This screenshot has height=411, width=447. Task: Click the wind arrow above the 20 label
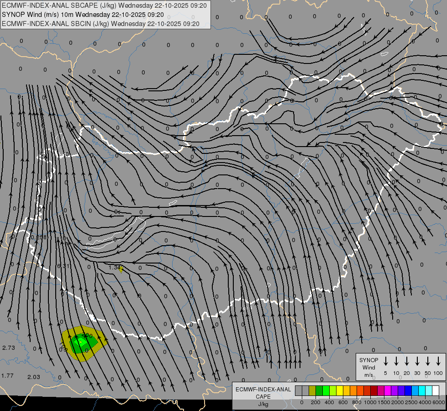(406, 361)
